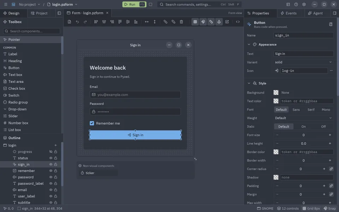339x212 pixels.
Task: Open the Text color swatch
Action: tap(276, 101)
